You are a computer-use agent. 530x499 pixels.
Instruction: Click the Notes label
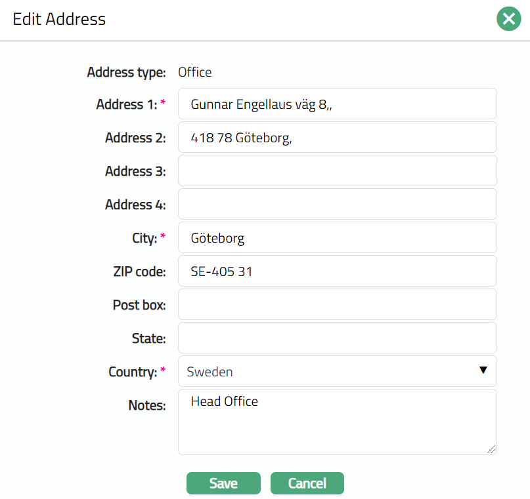(147, 405)
